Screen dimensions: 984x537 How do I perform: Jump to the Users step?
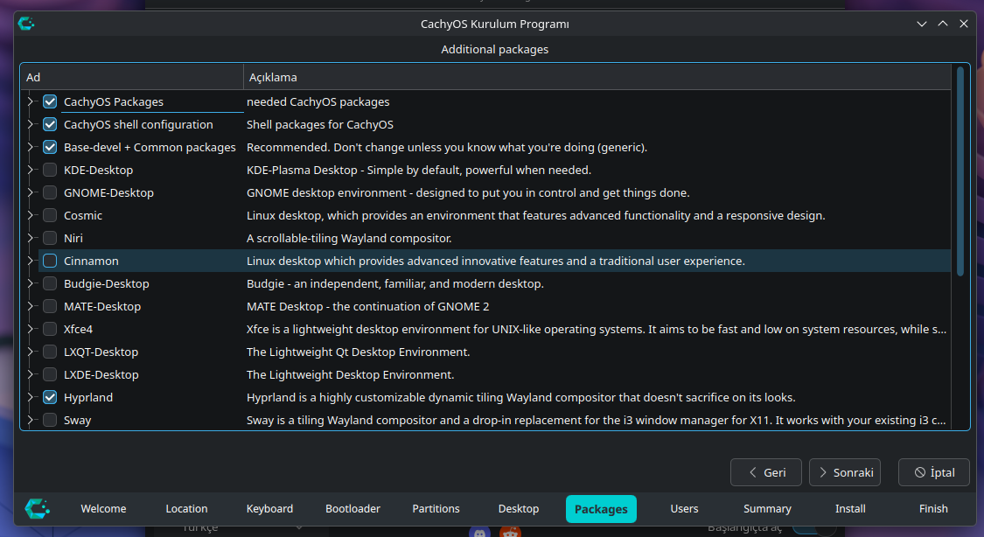click(684, 509)
